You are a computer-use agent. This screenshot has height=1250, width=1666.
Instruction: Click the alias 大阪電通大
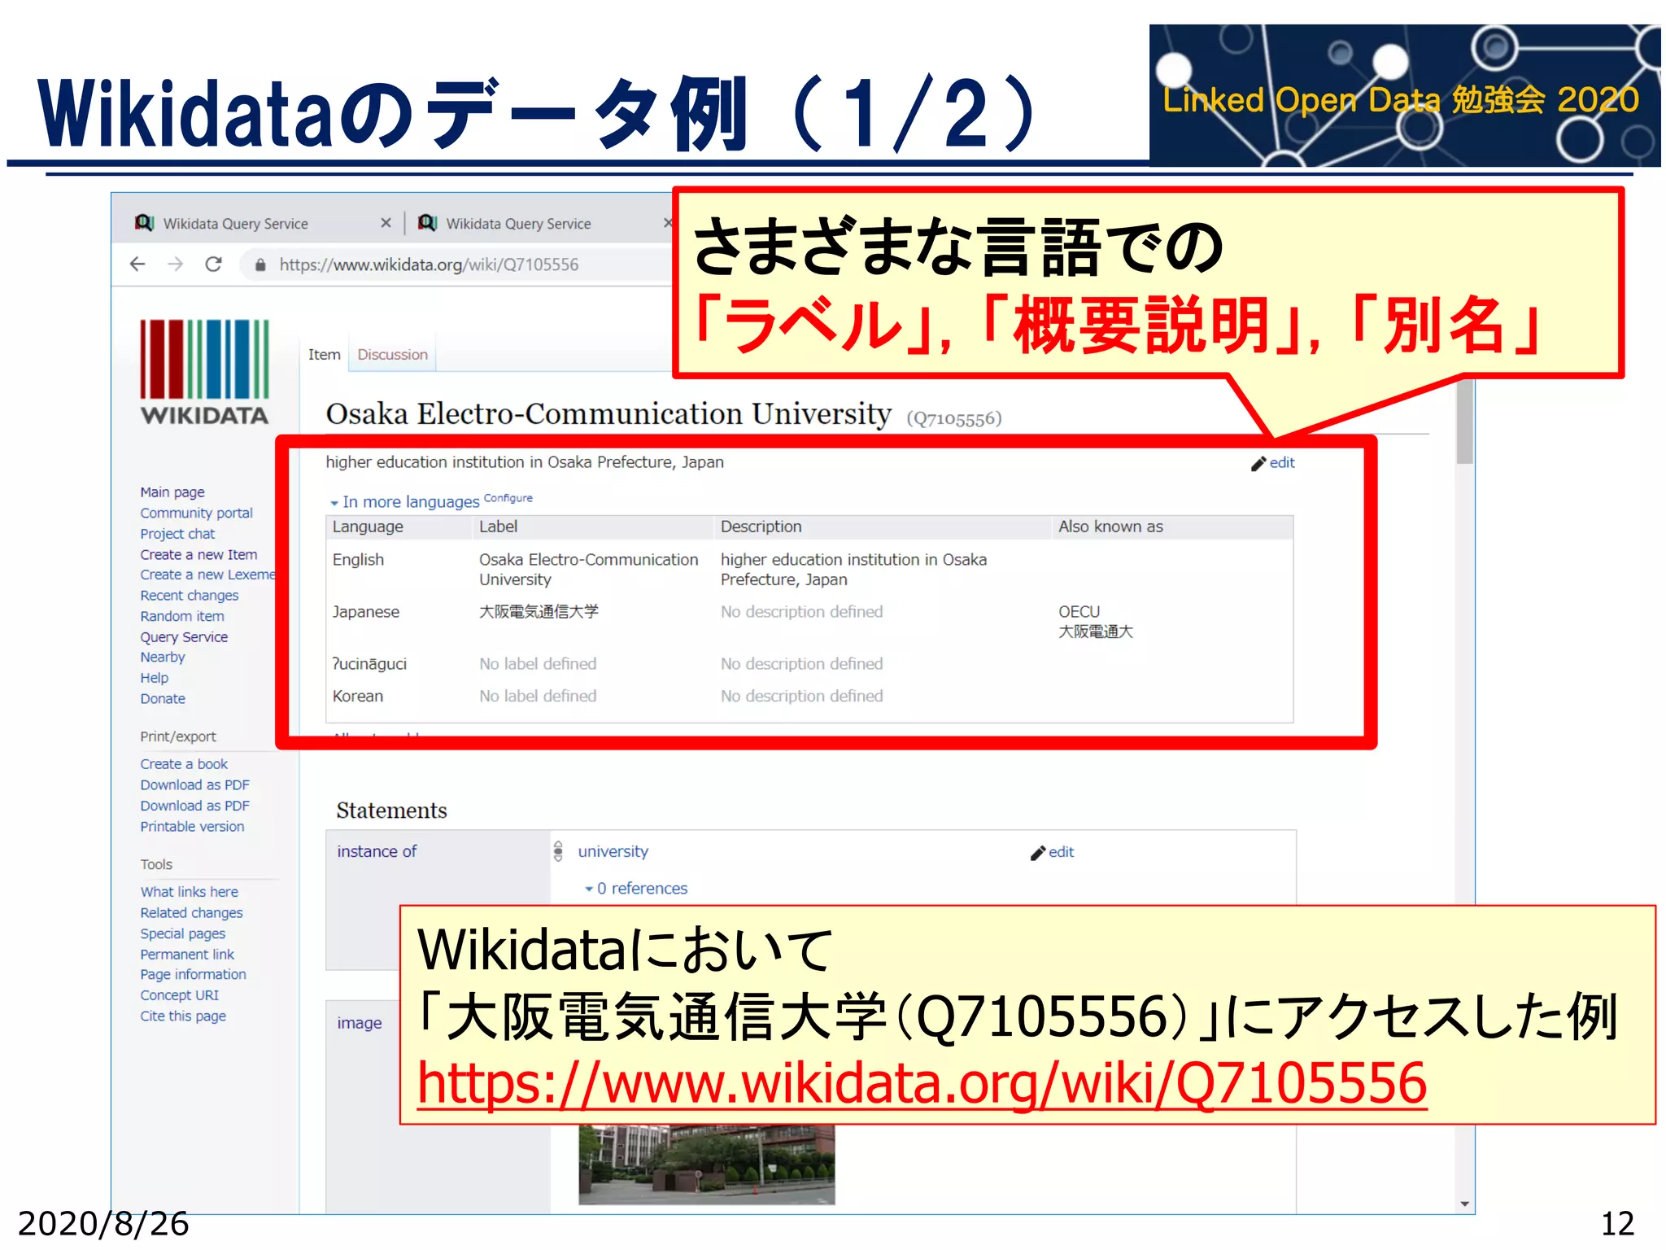1095,632
